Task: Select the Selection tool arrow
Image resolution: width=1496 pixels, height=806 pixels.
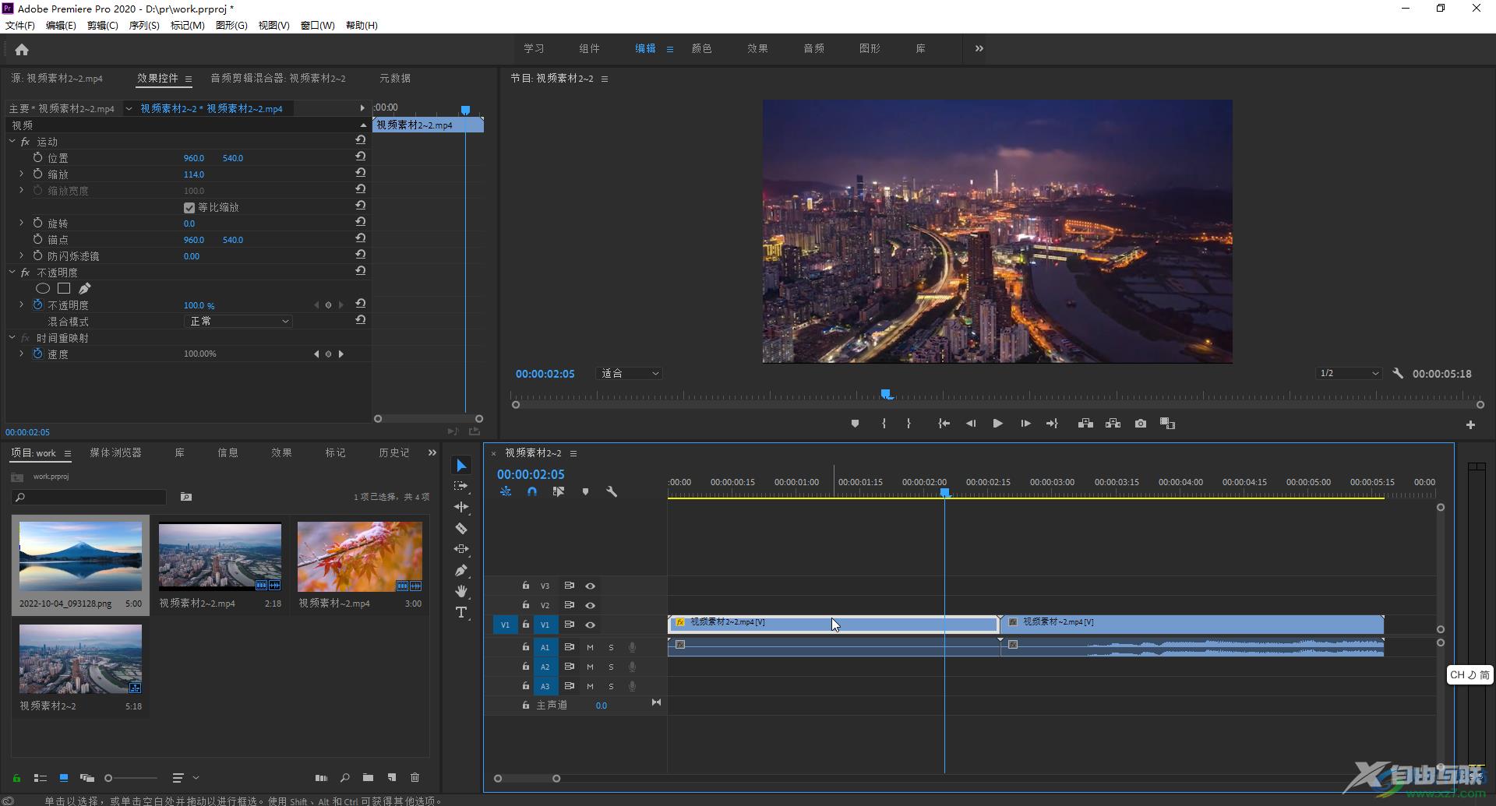Action: (x=461, y=466)
